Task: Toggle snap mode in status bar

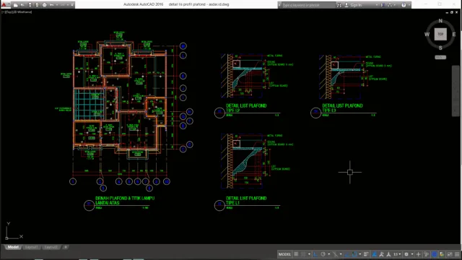Action: coord(303,254)
